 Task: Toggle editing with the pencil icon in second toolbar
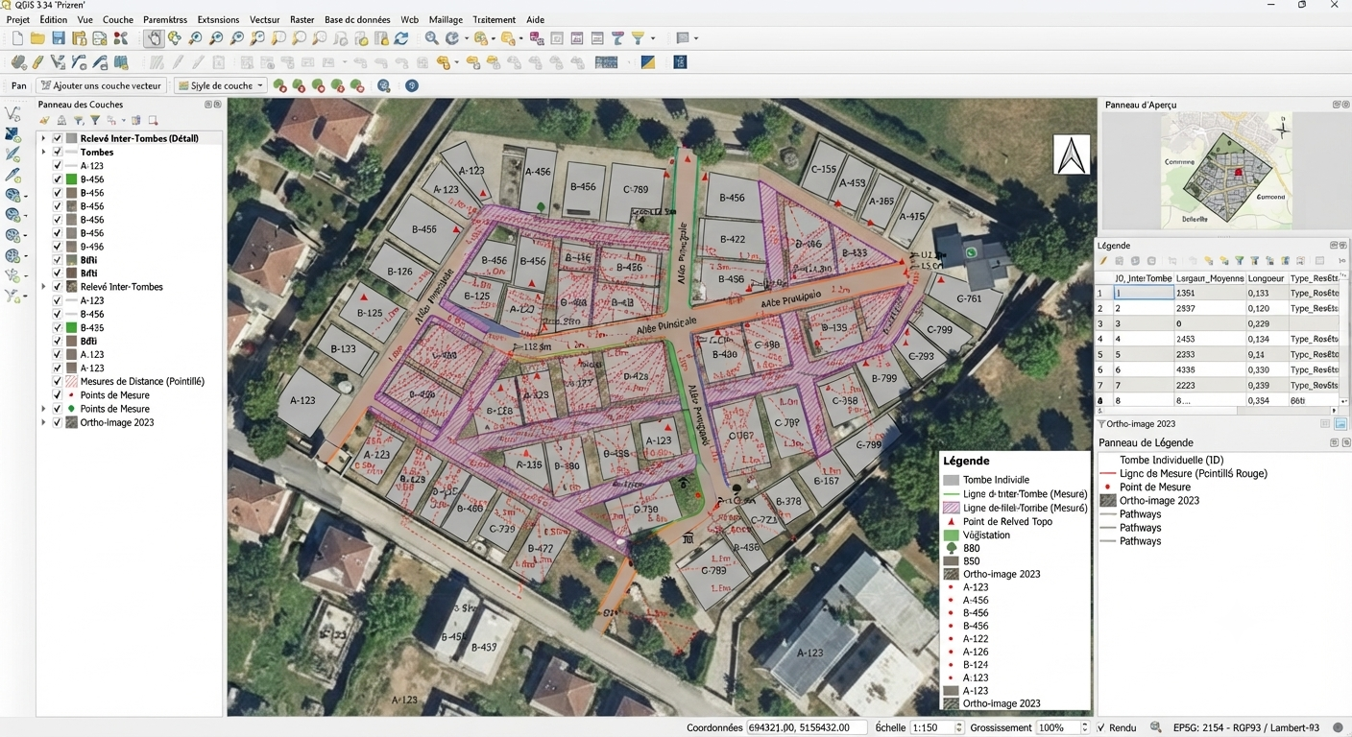coord(37,62)
